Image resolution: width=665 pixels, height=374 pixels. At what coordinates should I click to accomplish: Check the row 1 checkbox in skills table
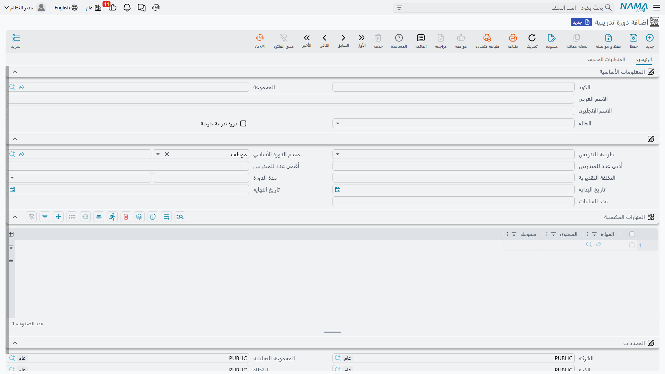(632, 245)
